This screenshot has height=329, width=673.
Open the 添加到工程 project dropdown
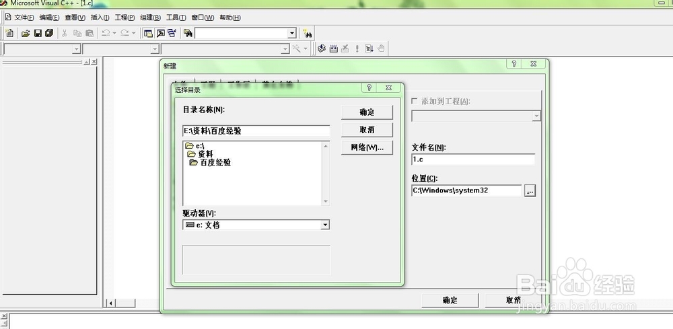[536, 116]
